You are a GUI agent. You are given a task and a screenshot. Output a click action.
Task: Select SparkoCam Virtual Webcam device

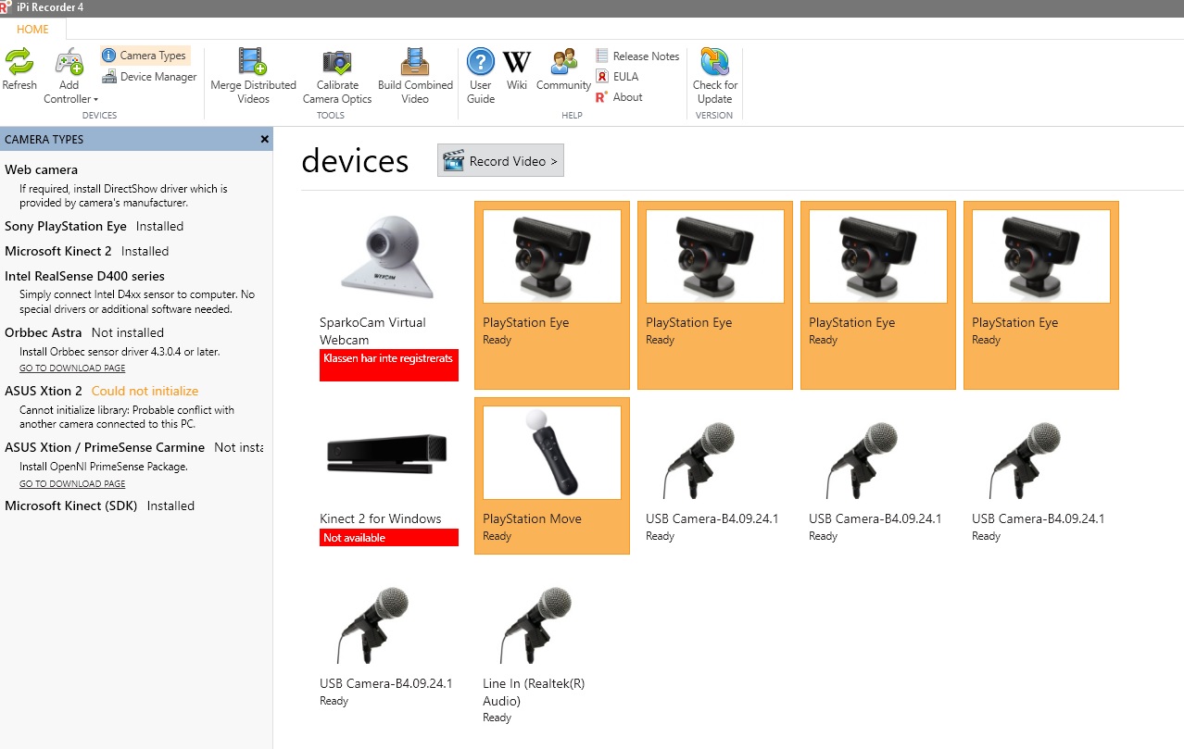click(x=389, y=295)
